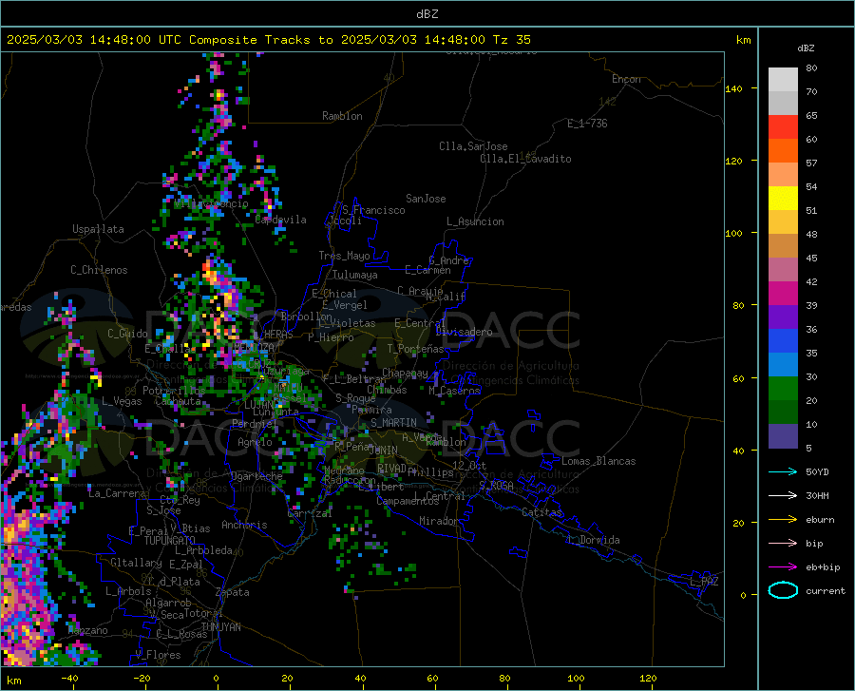Click the Mirador map label

[x=438, y=521]
